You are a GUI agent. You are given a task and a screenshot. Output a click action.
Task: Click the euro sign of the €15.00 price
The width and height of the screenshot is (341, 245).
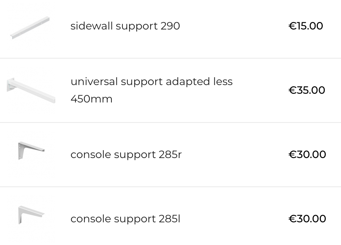[292, 26]
